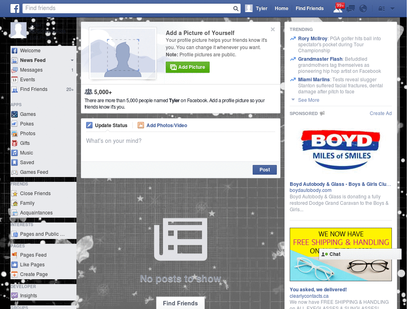
Task: Open friend requests icon with 99+ badge
Action: [x=338, y=8]
